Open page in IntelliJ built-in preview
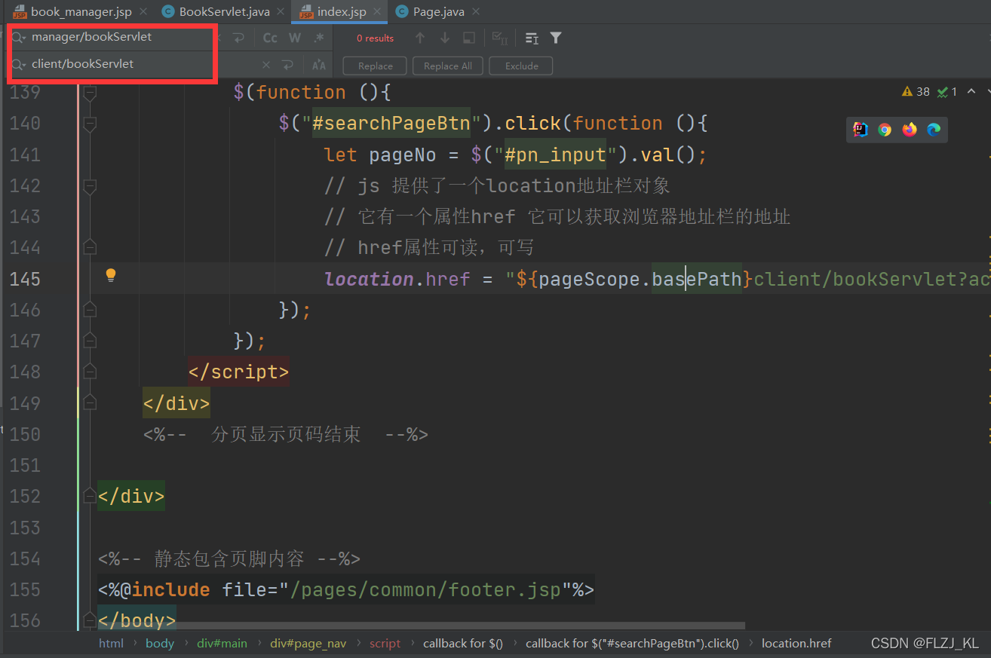 [x=860, y=130]
